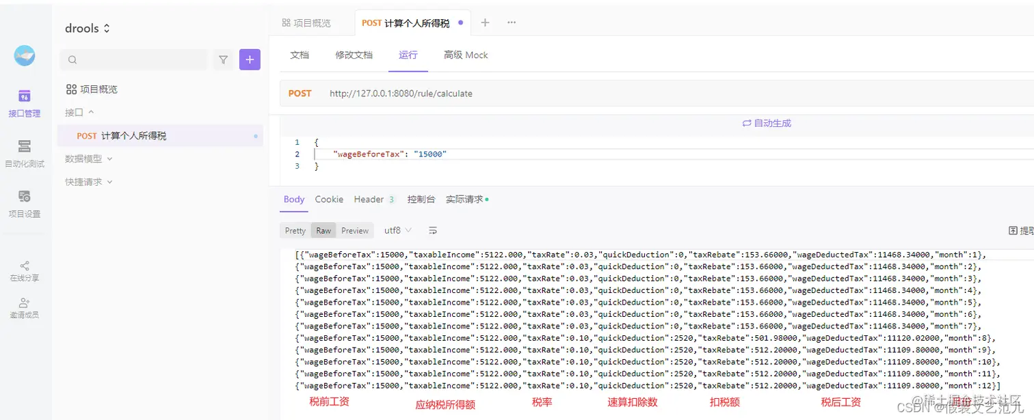
Task: Switch to the 项目概览 top tab
Action: [x=306, y=23]
